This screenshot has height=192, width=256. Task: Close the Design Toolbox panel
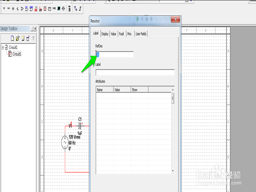click(x=35, y=29)
